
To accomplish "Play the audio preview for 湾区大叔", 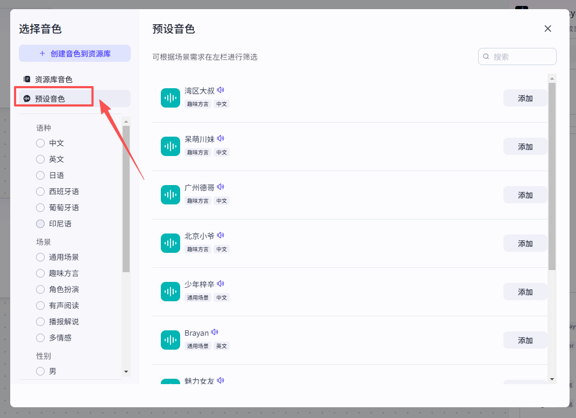I will point(221,90).
